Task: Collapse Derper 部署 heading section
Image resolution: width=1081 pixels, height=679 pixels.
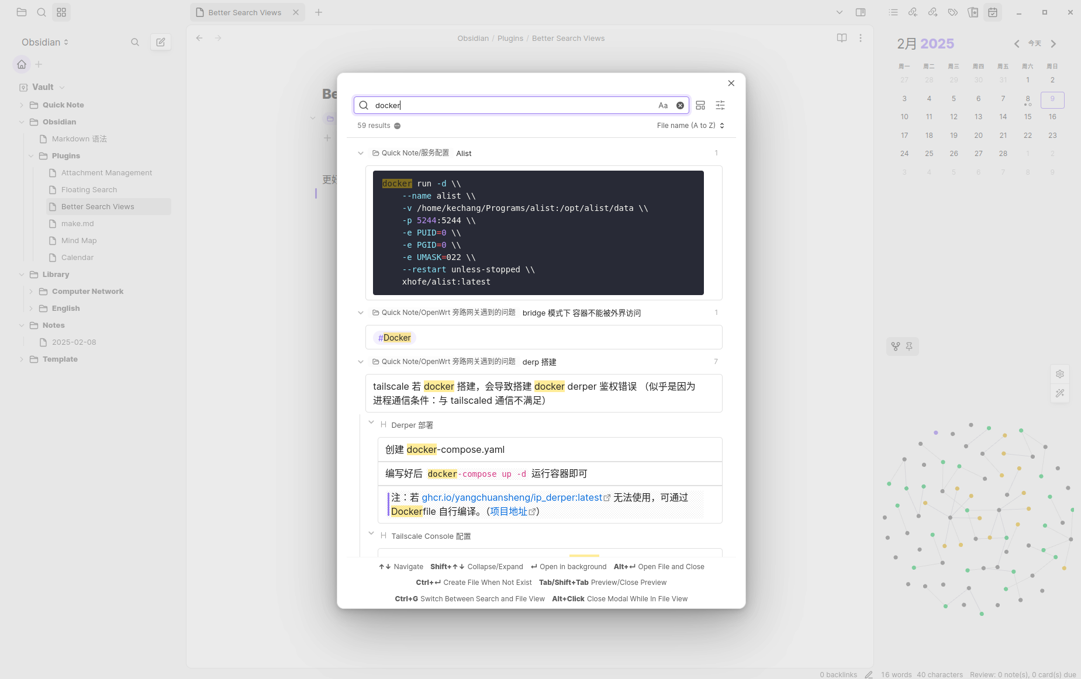Action: click(x=371, y=422)
